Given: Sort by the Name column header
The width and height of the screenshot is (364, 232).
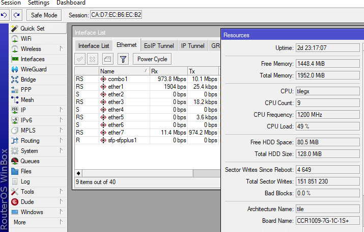Looking at the screenshot, I should (x=124, y=71).
